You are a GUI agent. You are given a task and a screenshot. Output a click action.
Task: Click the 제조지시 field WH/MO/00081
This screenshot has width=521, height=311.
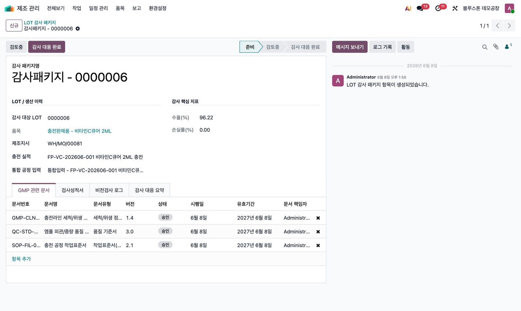(104, 144)
